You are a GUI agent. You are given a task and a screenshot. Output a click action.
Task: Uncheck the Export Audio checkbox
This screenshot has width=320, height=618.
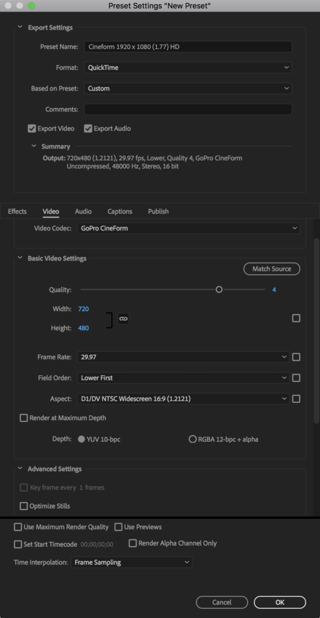tap(88, 129)
